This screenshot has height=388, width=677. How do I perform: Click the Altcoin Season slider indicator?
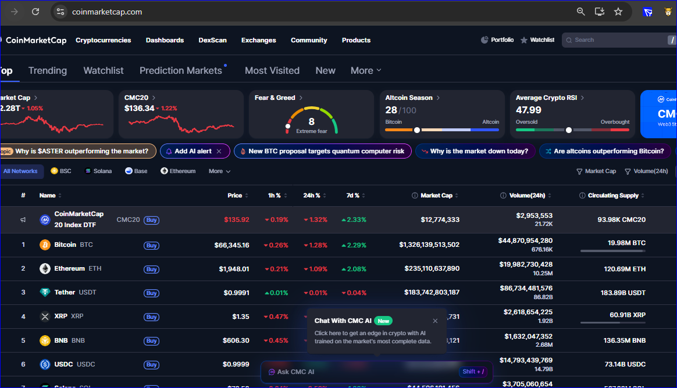pyautogui.click(x=416, y=130)
